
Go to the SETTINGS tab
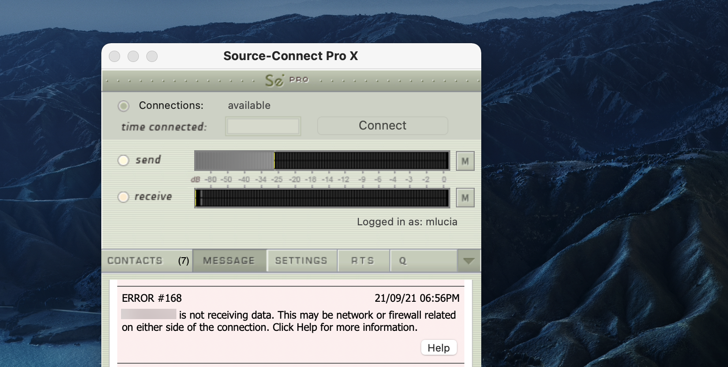(301, 261)
